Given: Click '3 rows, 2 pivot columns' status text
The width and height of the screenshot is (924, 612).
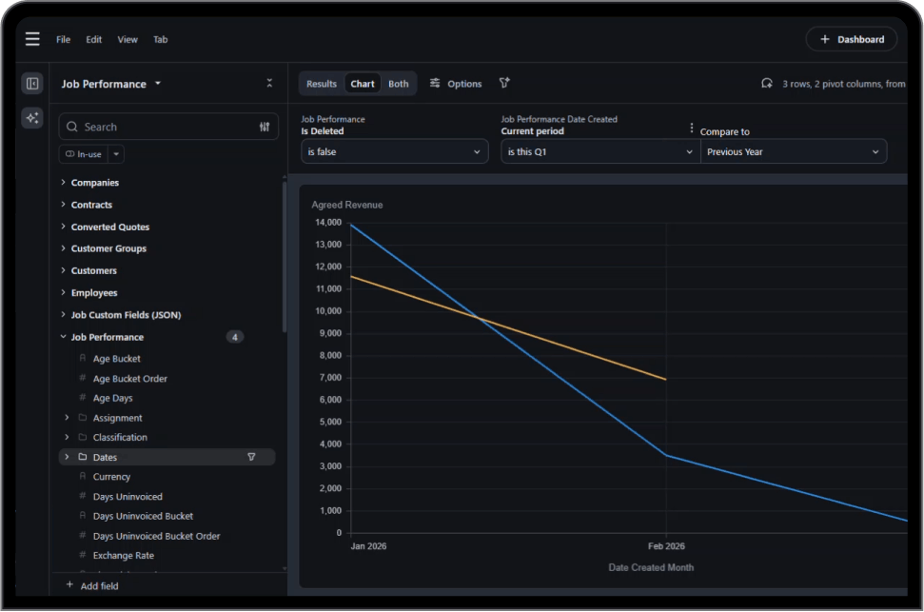Looking at the screenshot, I should coord(844,84).
